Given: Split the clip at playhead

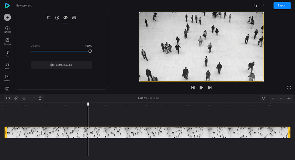Looking at the screenshot, I should pyautogui.click(x=8, y=98).
